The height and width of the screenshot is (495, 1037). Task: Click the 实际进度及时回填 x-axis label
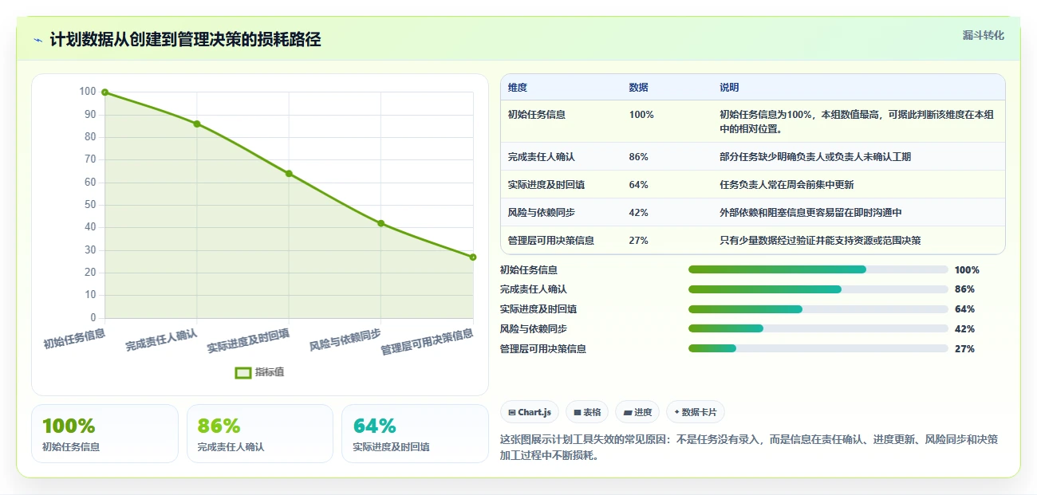click(248, 340)
